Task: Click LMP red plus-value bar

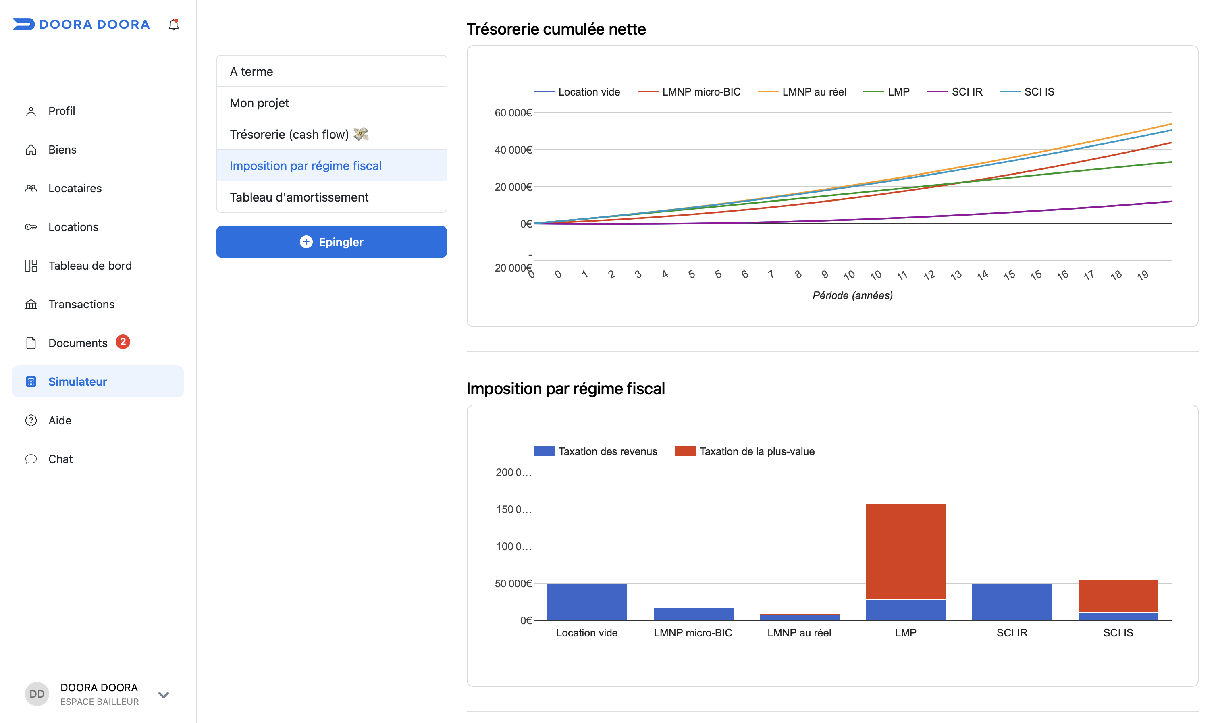Action: [905, 551]
